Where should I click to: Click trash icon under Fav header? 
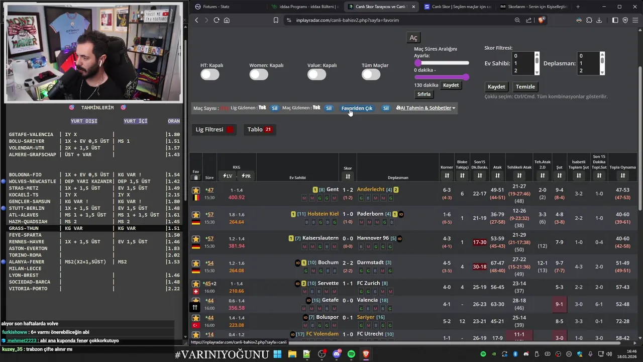click(x=196, y=177)
